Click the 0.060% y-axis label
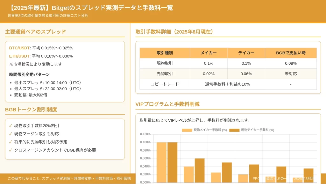This screenshot has width=326, height=184. point(145,158)
